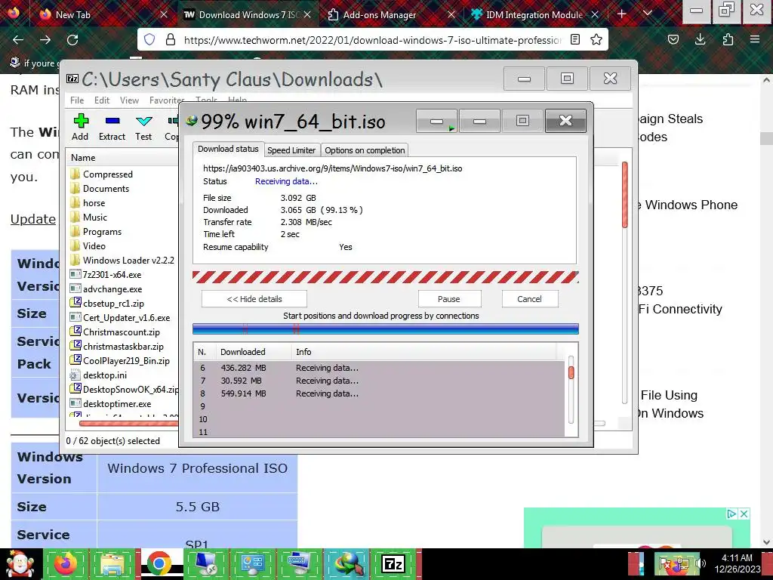Click the 7-Zip horizontal scrollbar
Screen dimensions: 773x580
128,423
